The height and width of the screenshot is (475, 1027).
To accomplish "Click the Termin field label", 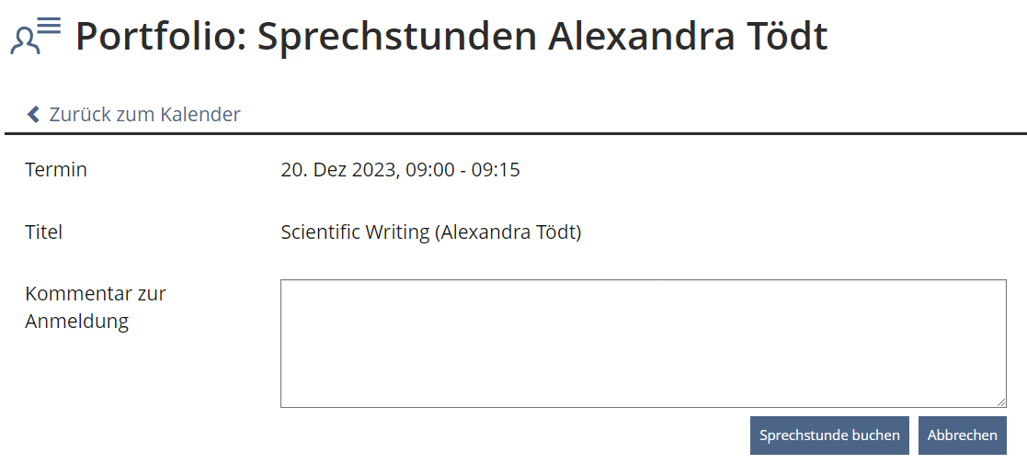I will [56, 169].
